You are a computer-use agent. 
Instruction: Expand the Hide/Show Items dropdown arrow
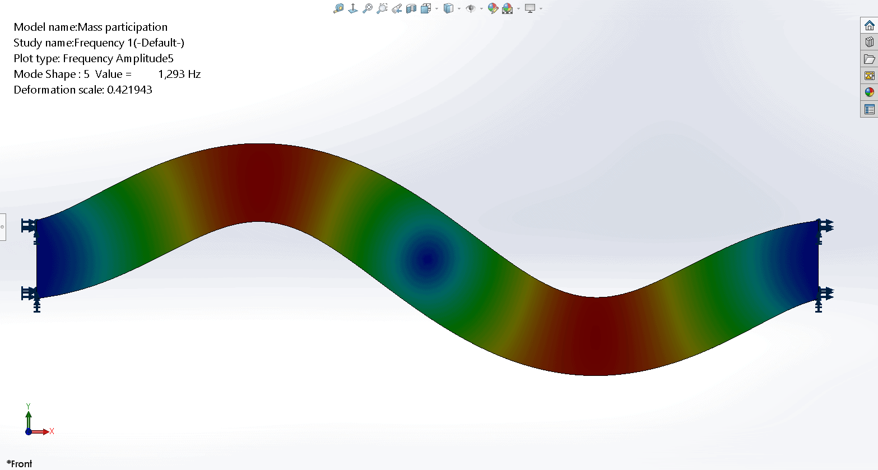click(481, 8)
